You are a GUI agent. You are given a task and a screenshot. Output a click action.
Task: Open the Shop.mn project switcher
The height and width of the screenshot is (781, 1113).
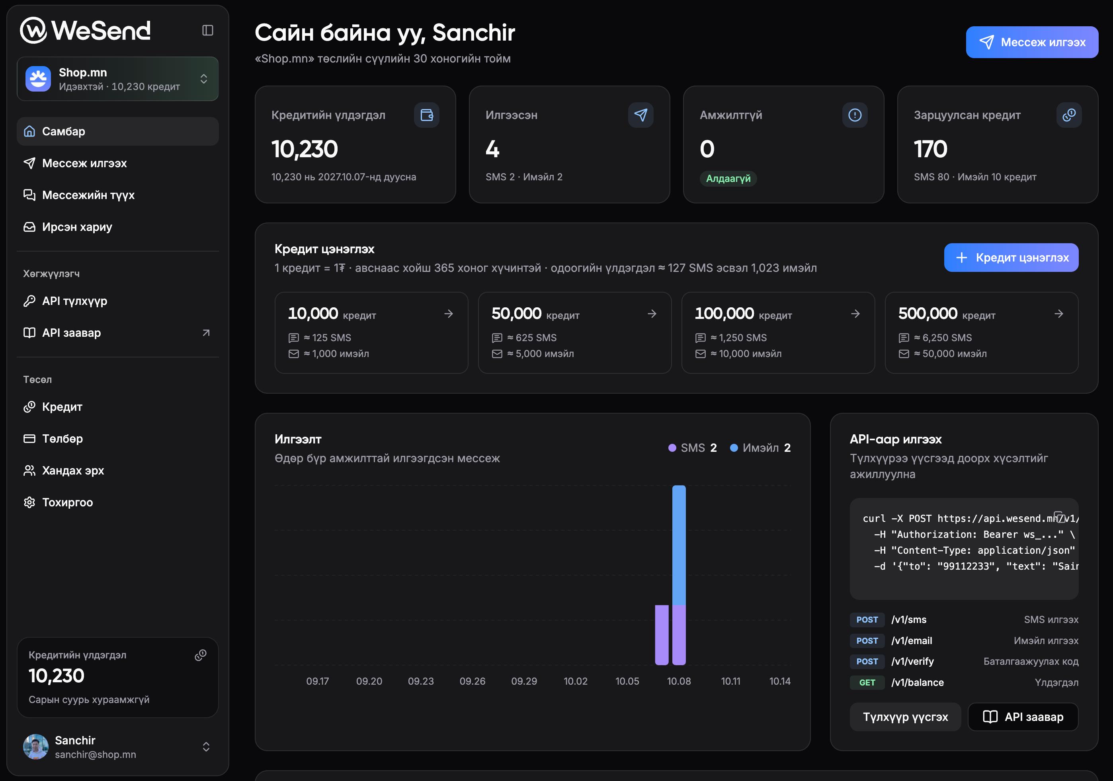click(x=118, y=79)
